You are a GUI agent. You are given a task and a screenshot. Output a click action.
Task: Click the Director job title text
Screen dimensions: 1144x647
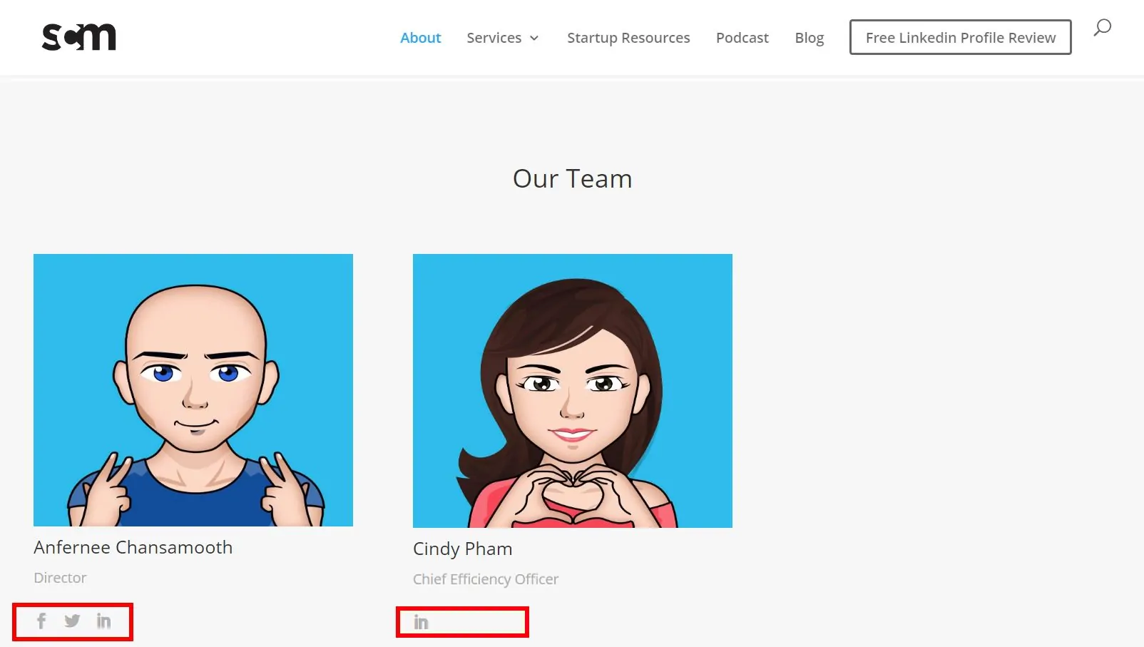click(x=60, y=578)
